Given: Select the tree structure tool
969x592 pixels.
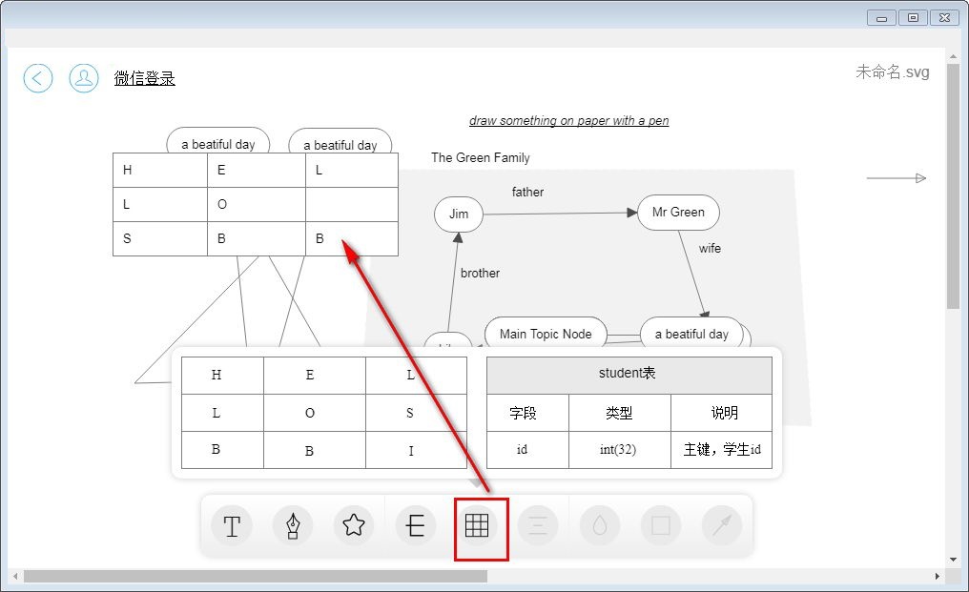Looking at the screenshot, I should click(x=416, y=525).
